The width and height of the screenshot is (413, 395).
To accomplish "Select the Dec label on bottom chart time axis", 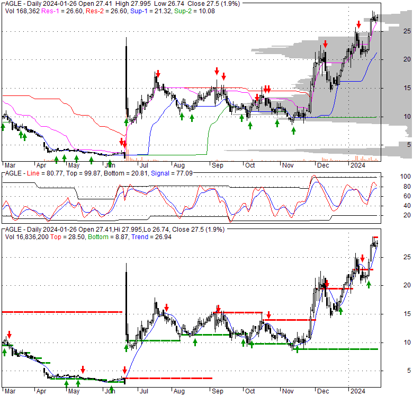I will (323, 391).
